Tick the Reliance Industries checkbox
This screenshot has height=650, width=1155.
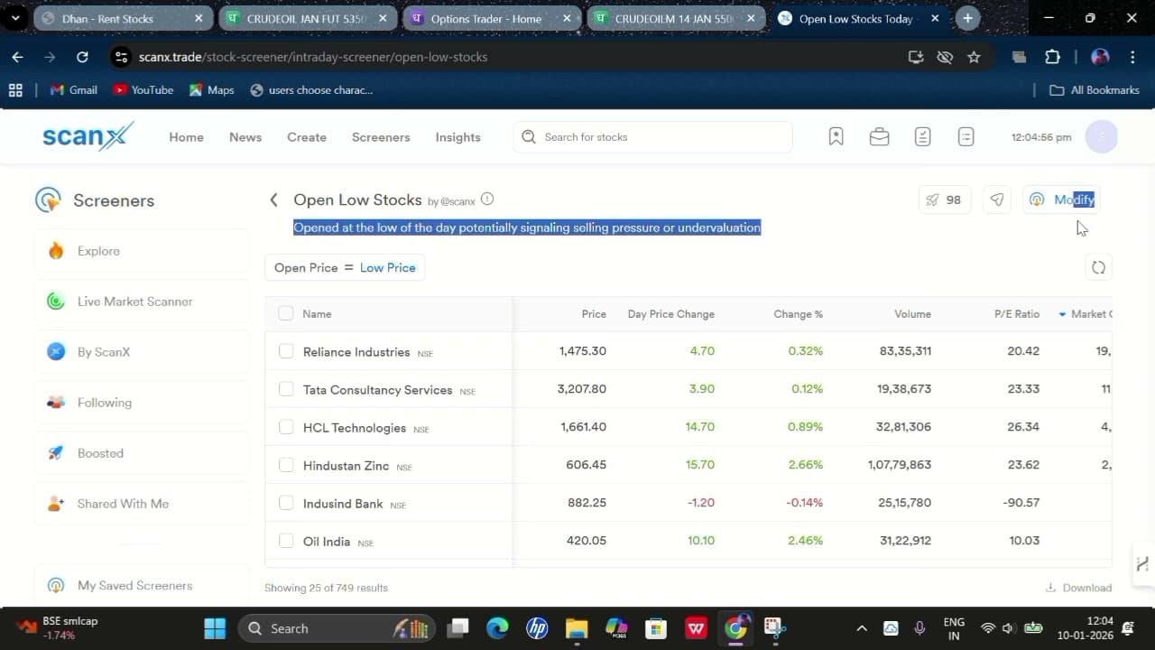[x=286, y=351]
